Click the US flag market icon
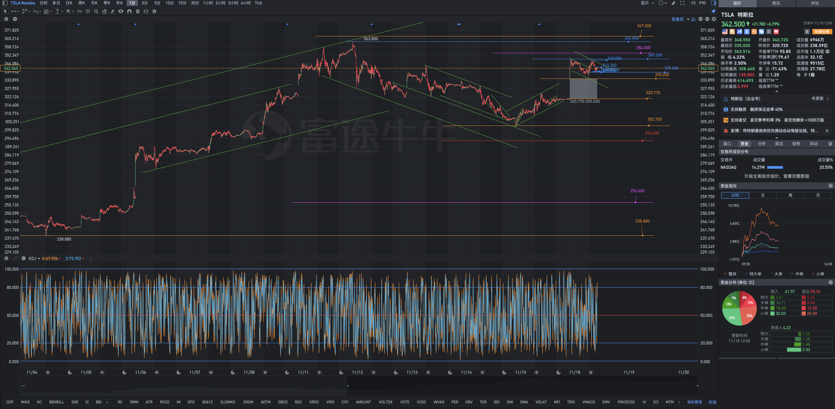Image resolution: width=835 pixels, height=409 pixels. point(725,32)
